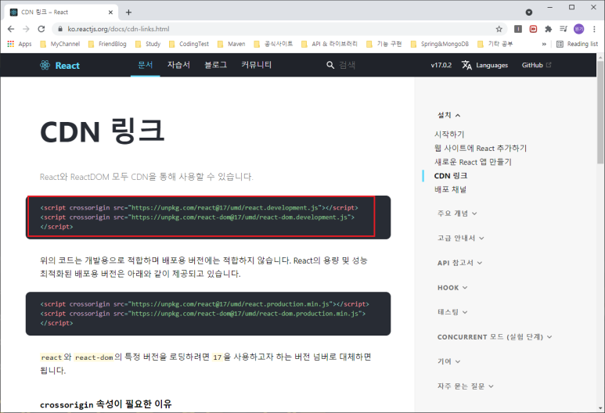Click the Languages translate icon

tap(467, 65)
